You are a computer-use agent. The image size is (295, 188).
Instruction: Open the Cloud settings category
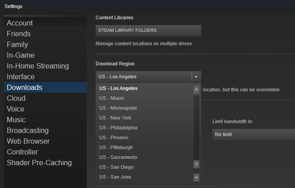pos(45,98)
